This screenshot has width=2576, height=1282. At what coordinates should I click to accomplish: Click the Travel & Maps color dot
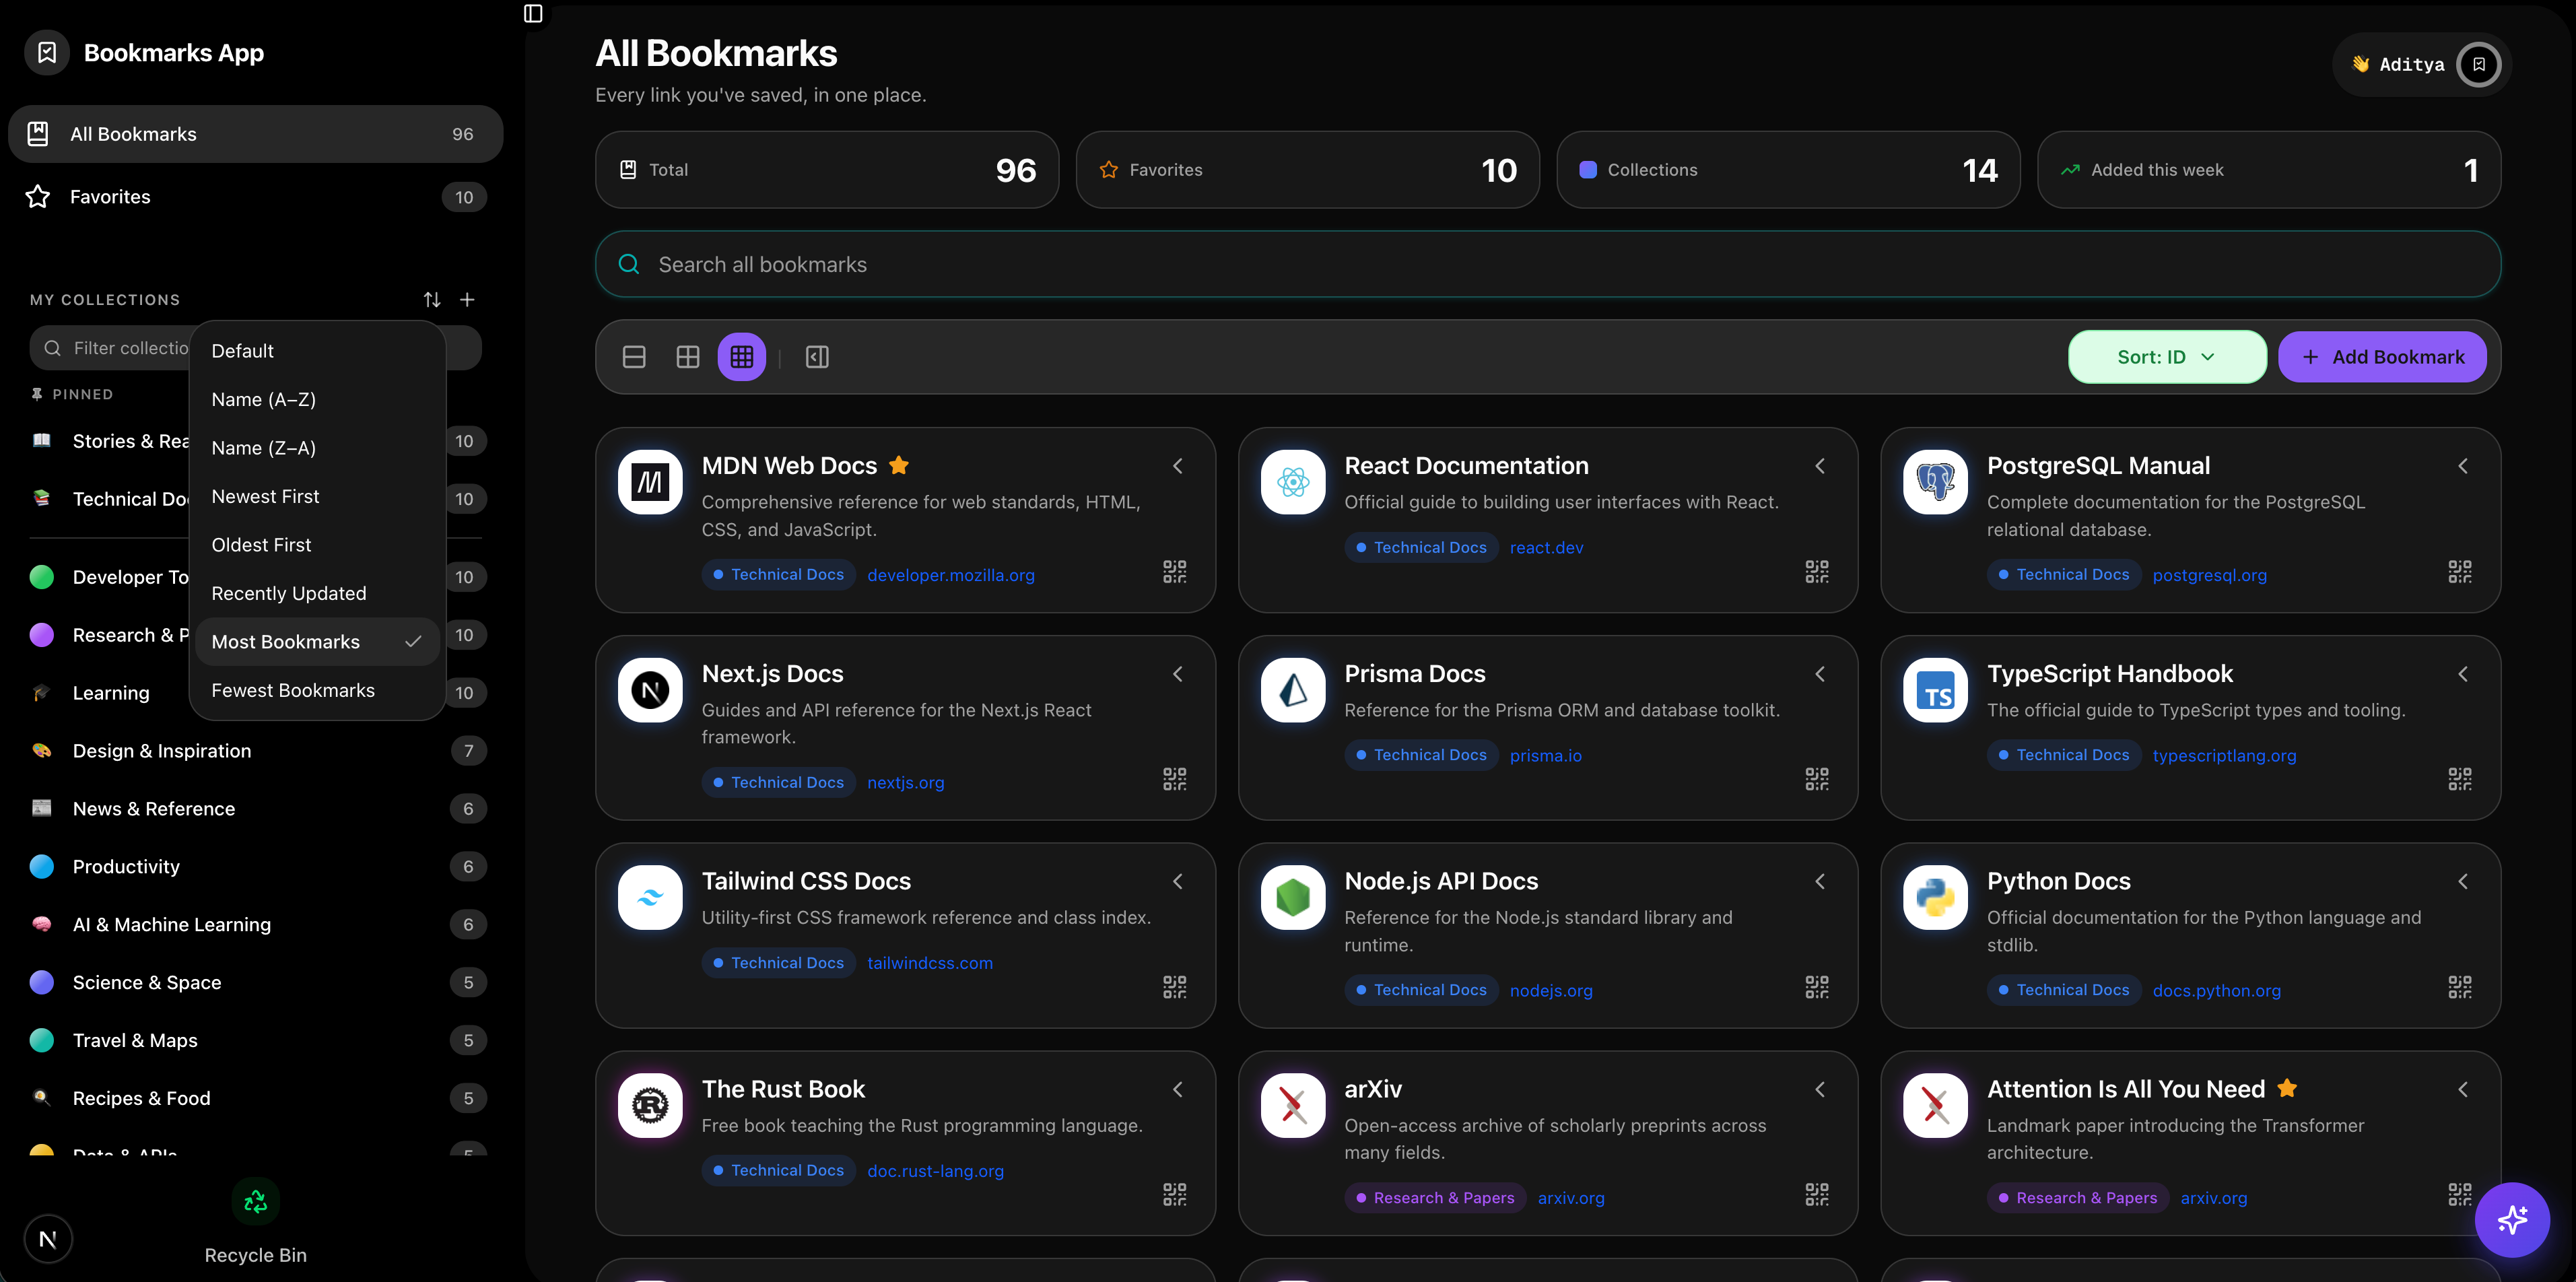[42, 1041]
